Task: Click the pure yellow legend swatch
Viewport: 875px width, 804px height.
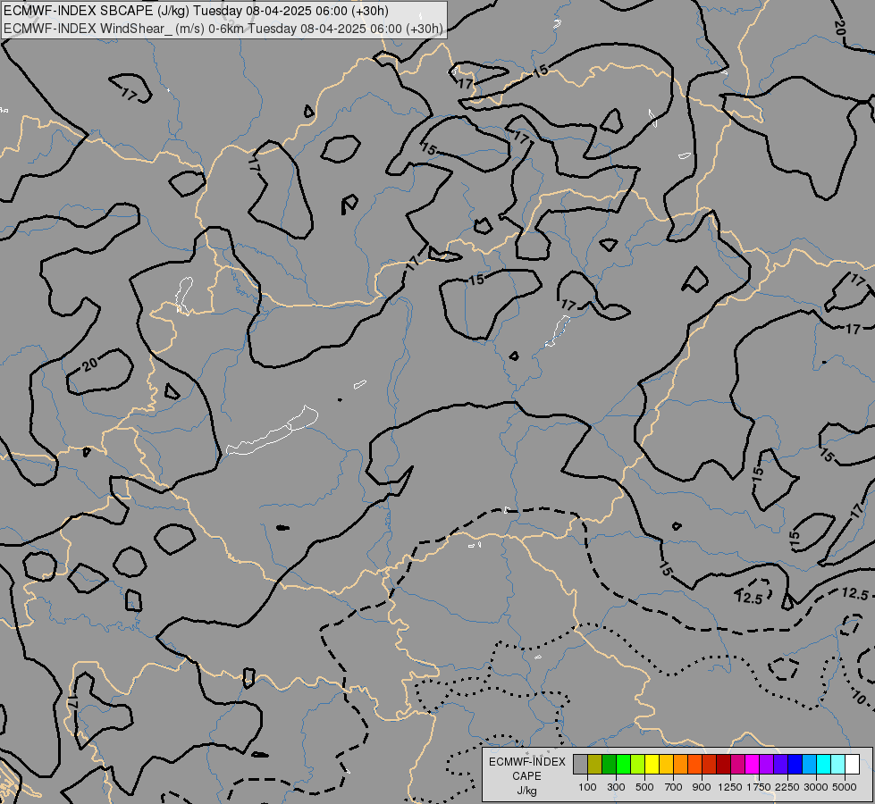Action: pos(652,764)
